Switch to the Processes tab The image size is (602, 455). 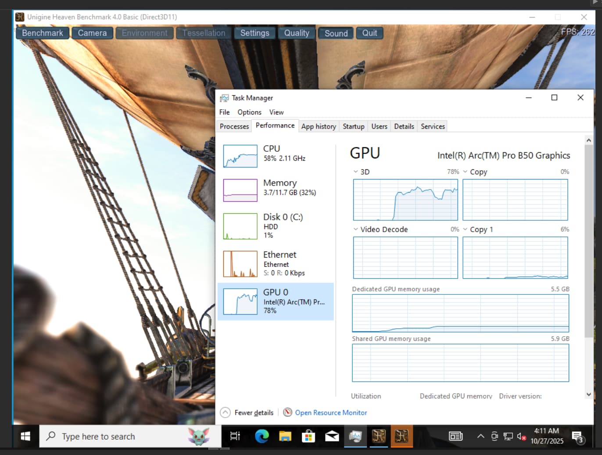(x=234, y=126)
